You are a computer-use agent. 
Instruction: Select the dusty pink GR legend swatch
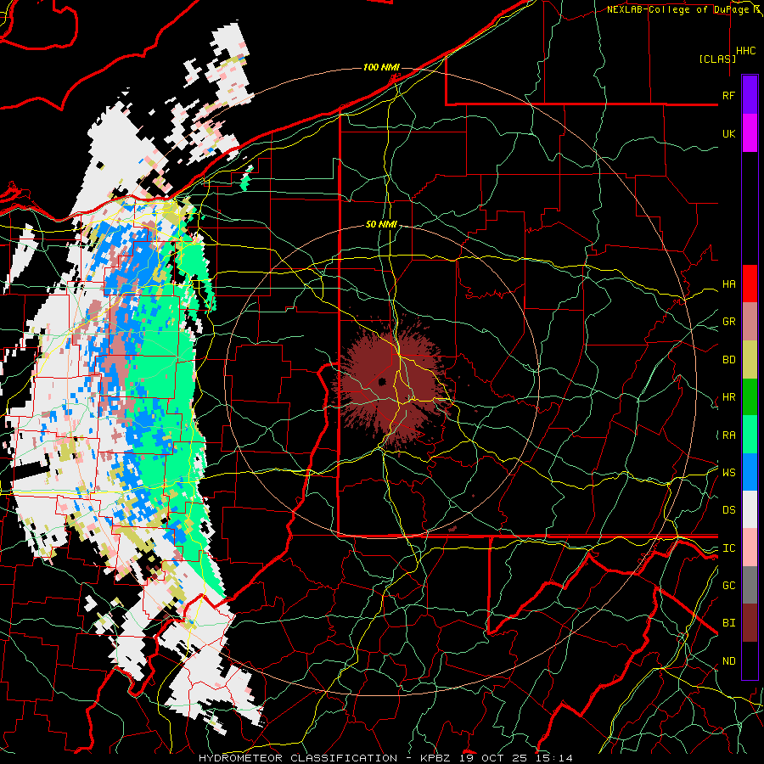coord(750,322)
